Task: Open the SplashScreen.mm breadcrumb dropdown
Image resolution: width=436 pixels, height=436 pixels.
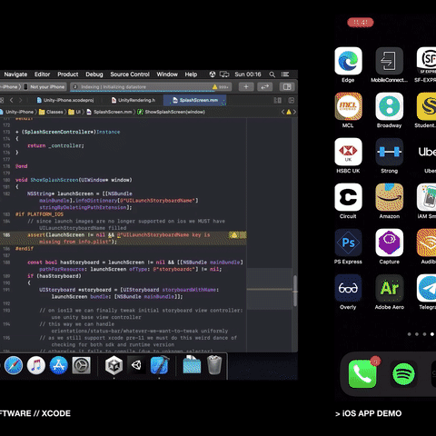Action: point(109,112)
